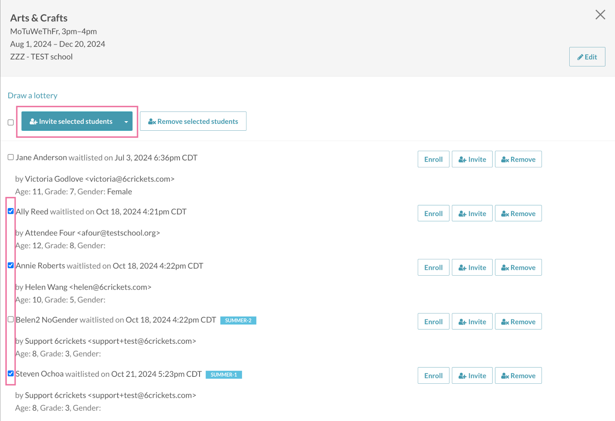The image size is (615, 421).
Task: Select the Jane Anderson name text
Action: (42, 157)
